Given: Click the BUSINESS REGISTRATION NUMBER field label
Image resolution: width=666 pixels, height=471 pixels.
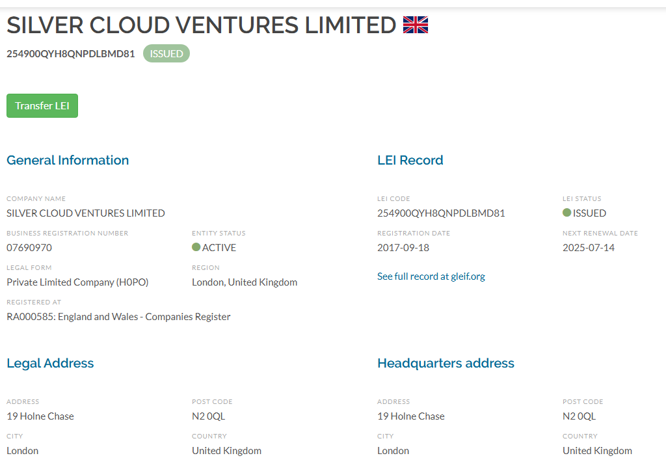Looking at the screenshot, I should [x=67, y=233].
